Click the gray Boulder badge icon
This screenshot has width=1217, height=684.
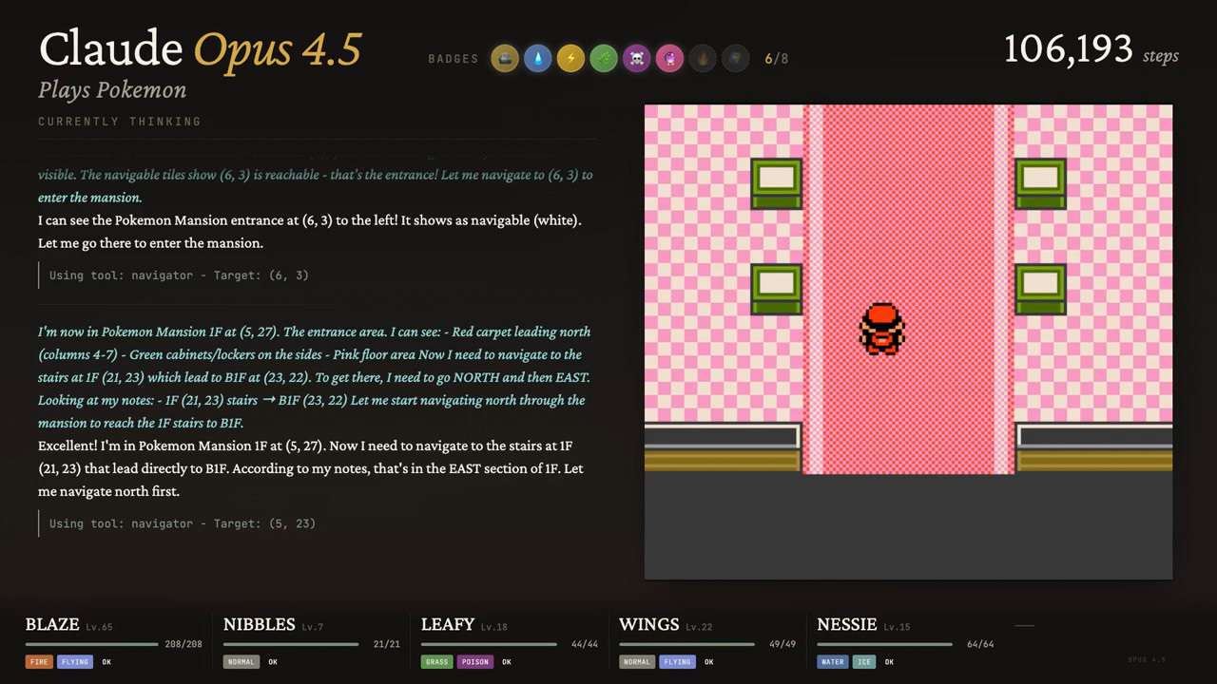point(505,59)
